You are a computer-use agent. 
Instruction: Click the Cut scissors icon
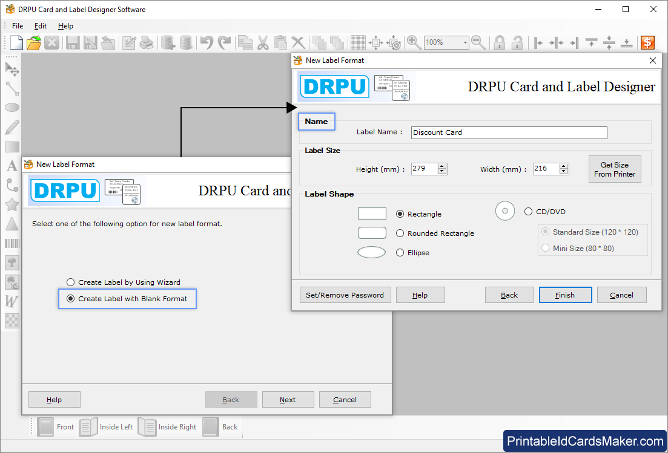click(x=263, y=42)
